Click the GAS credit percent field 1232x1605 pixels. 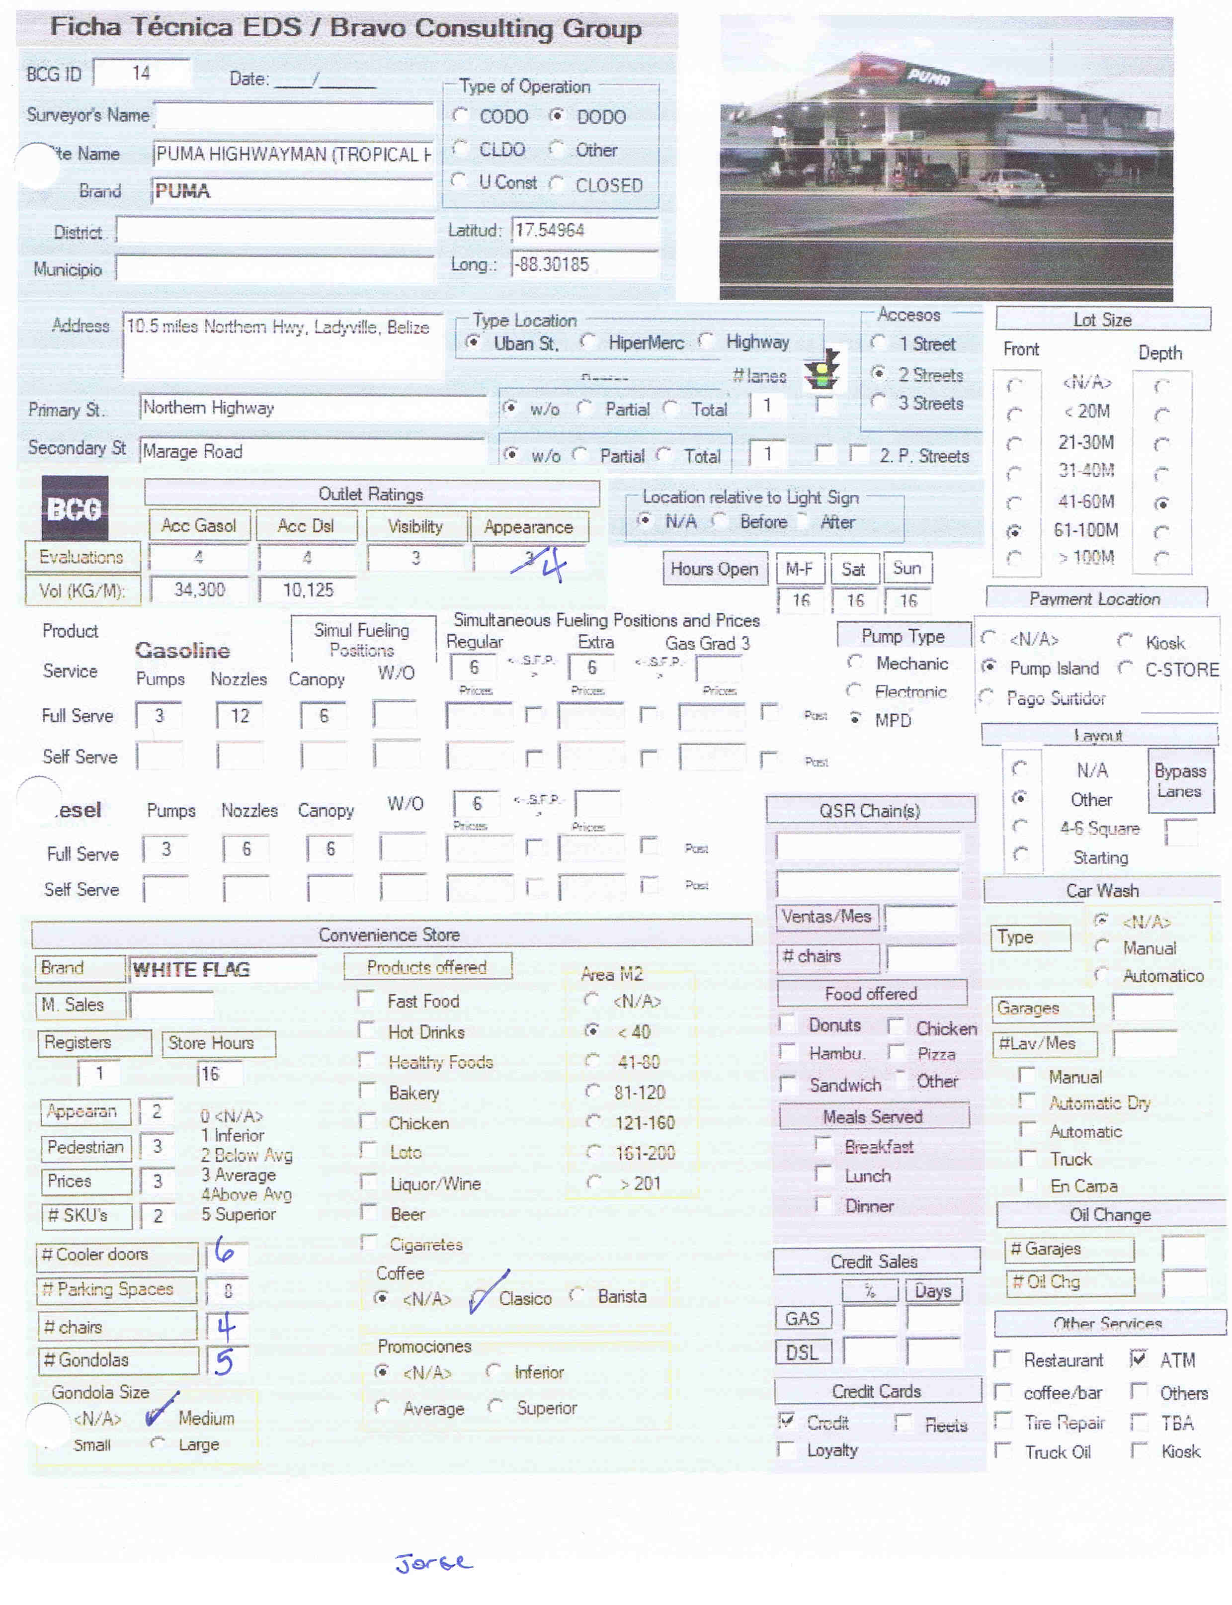(x=870, y=1317)
